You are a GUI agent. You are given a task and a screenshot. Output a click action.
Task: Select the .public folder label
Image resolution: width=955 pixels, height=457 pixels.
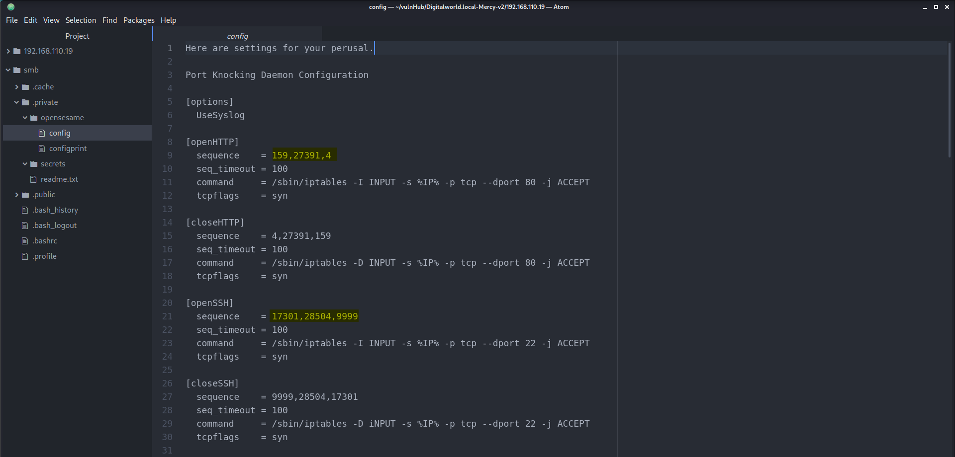(43, 195)
